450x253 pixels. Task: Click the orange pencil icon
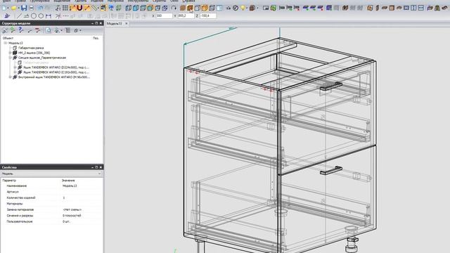coord(87,8)
